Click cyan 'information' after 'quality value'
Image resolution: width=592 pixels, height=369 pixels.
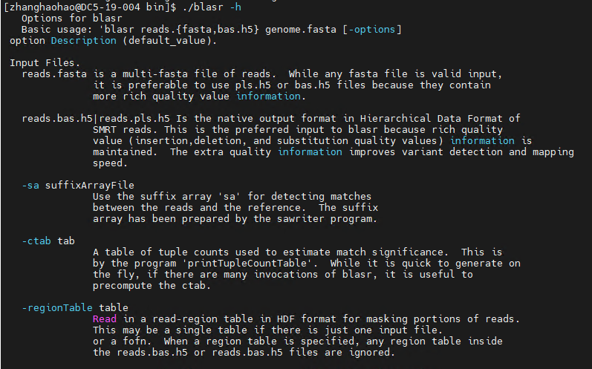click(x=268, y=97)
